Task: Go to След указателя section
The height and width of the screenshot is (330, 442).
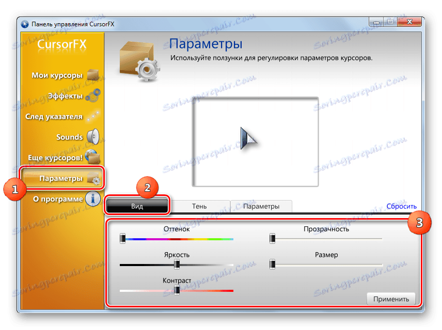Action: pos(54,117)
